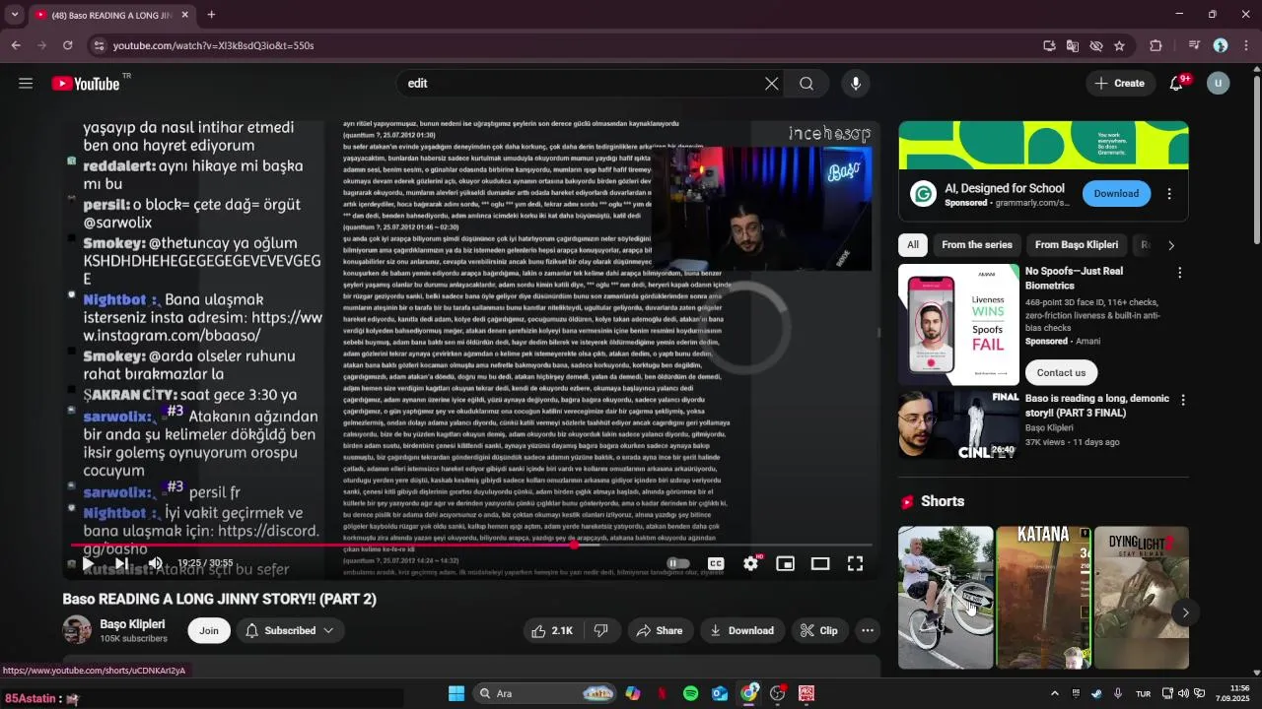This screenshot has height=709, width=1262.
Task: Click Download on the Grammarly ad
Action: coord(1116,194)
